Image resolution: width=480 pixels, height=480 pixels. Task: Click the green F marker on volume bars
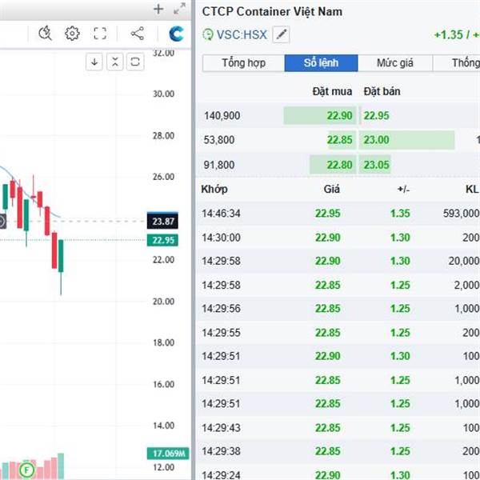[x=26, y=470]
